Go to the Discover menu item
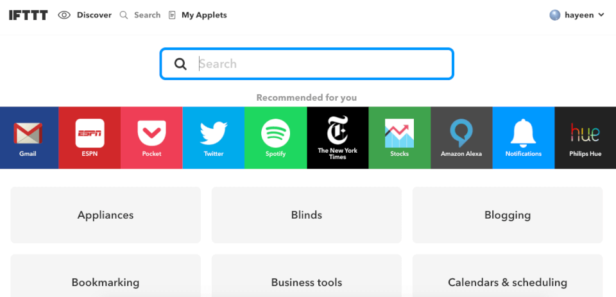The height and width of the screenshot is (297, 616). 85,15
